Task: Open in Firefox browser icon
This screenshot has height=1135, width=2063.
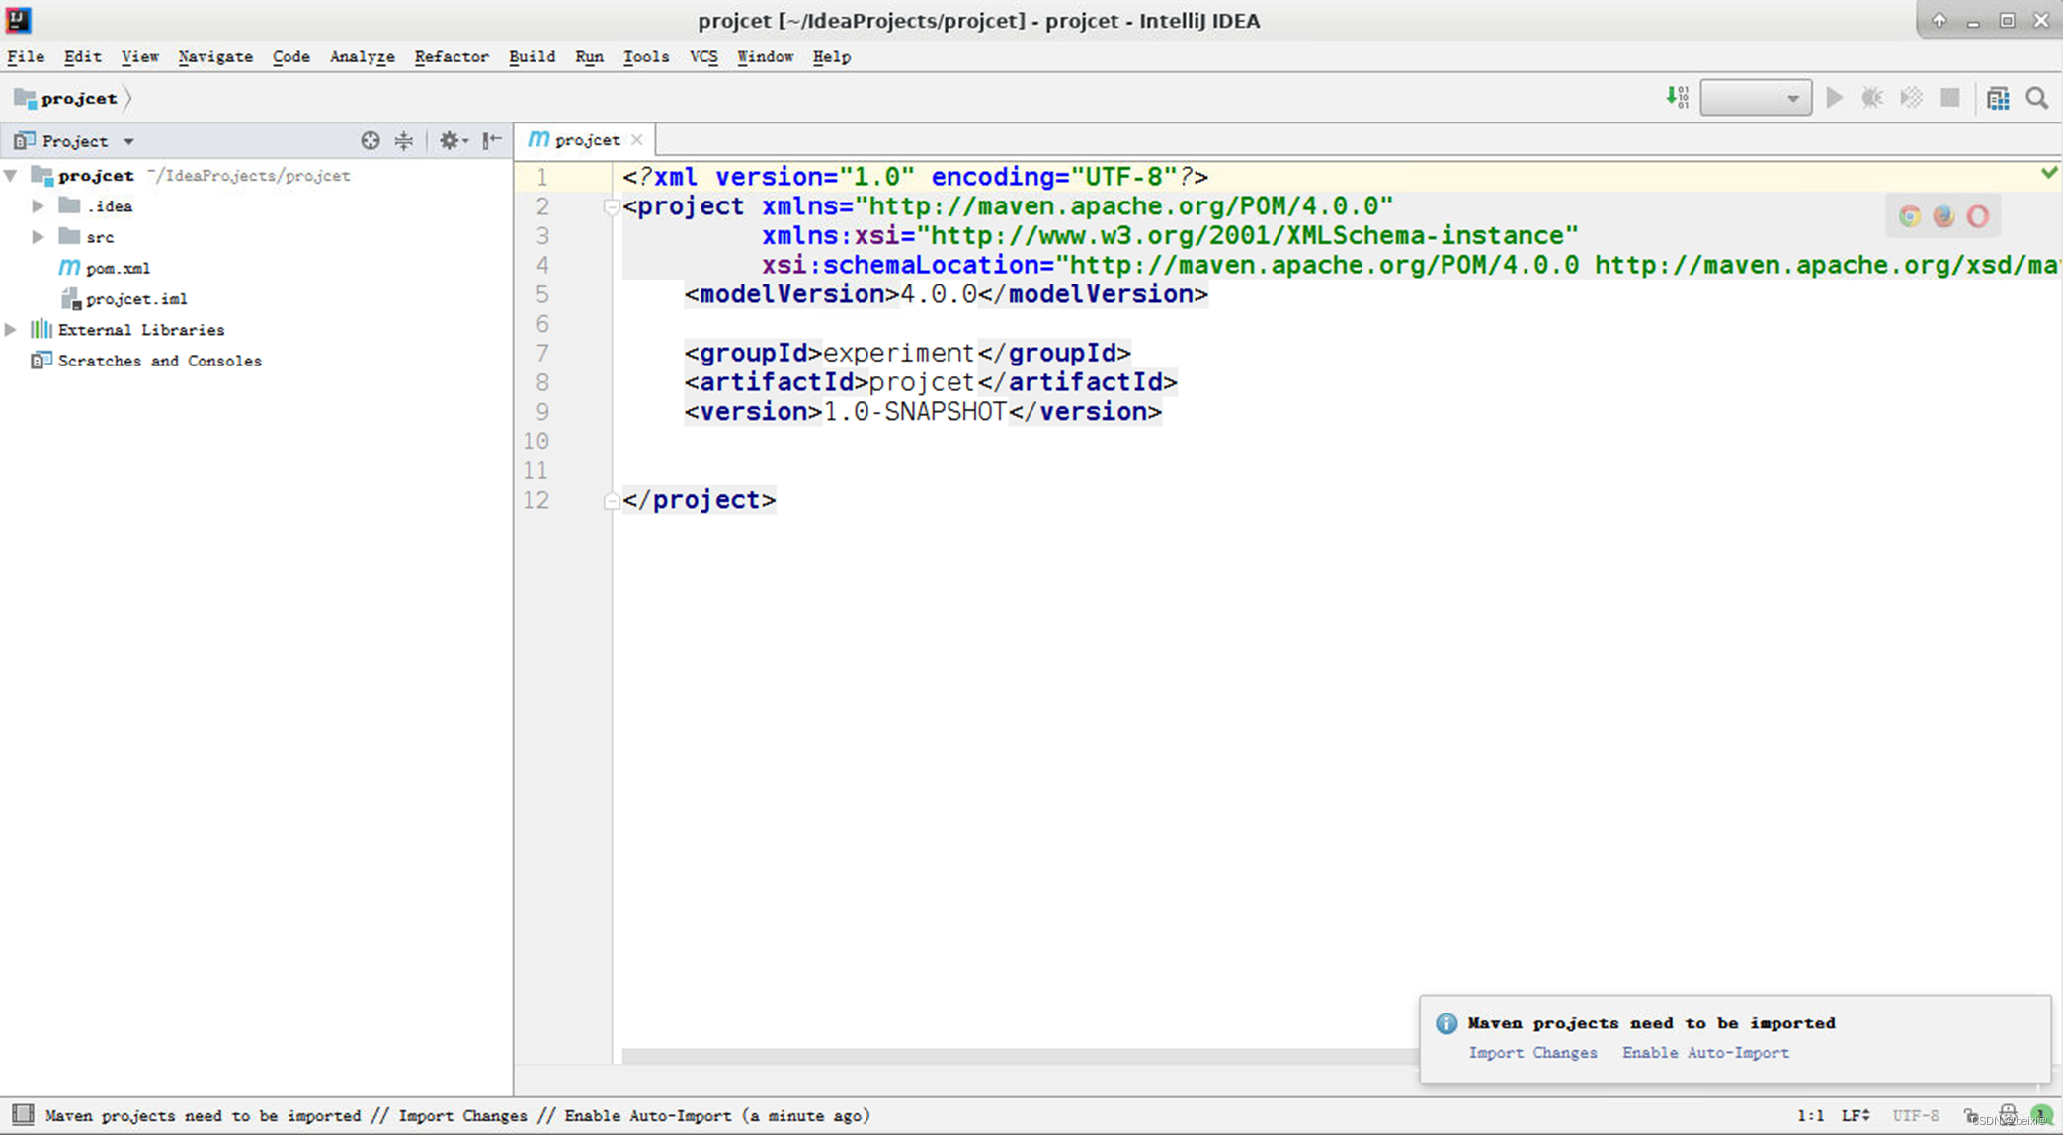Action: [x=1943, y=216]
